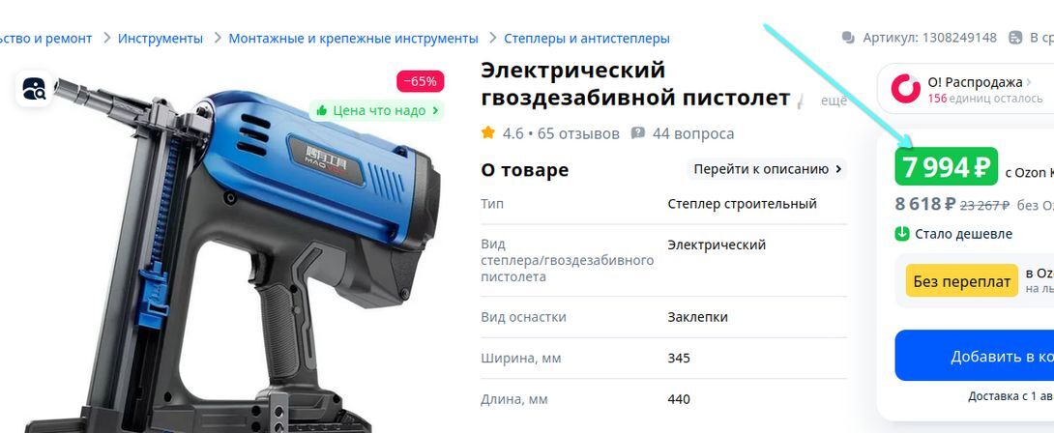Click the yellow Без переплат badge

click(x=962, y=281)
